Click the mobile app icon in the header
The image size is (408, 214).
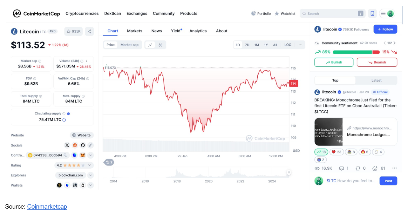tap(372, 14)
